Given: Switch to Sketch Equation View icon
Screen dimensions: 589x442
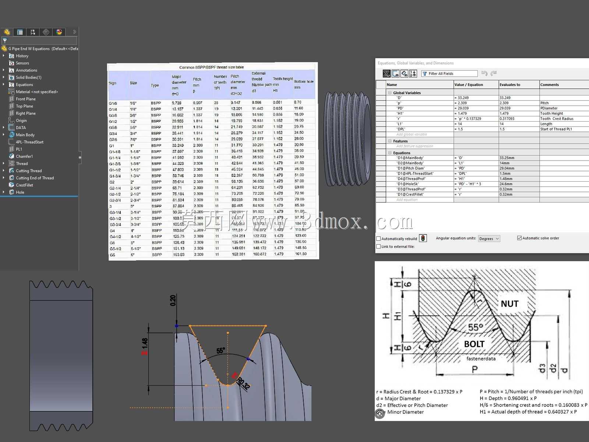Looking at the screenshot, I should click(x=395, y=74).
